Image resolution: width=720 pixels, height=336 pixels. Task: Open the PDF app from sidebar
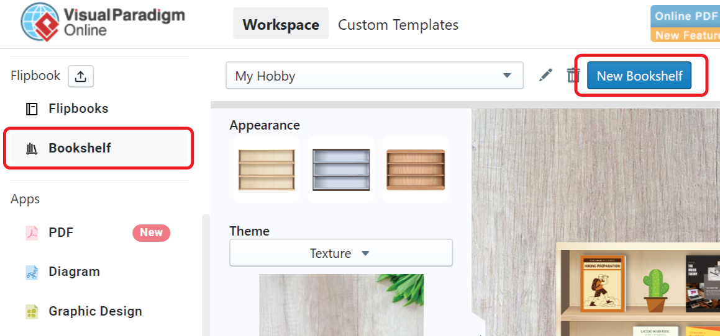pos(61,232)
